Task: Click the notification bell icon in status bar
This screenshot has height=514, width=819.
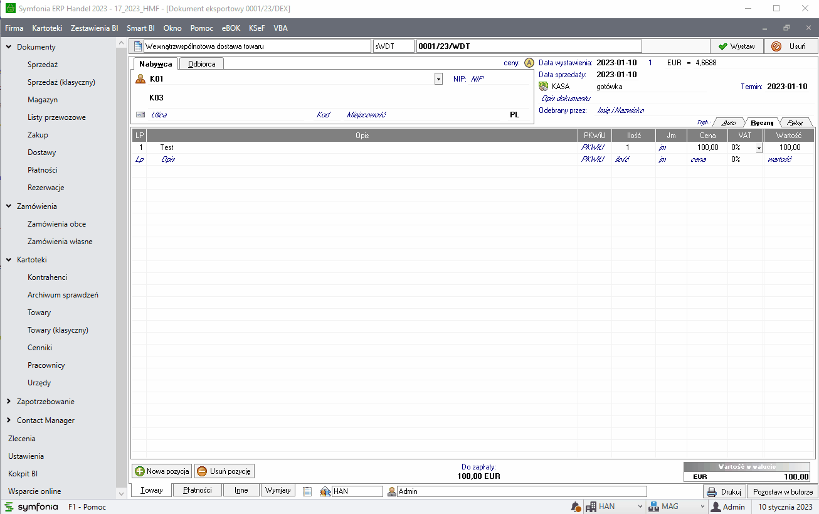Action: [x=575, y=506]
